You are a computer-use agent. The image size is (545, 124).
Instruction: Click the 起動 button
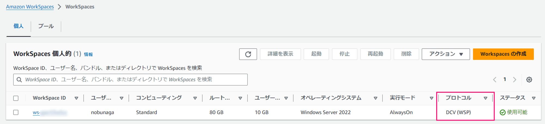[x=316, y=54]
